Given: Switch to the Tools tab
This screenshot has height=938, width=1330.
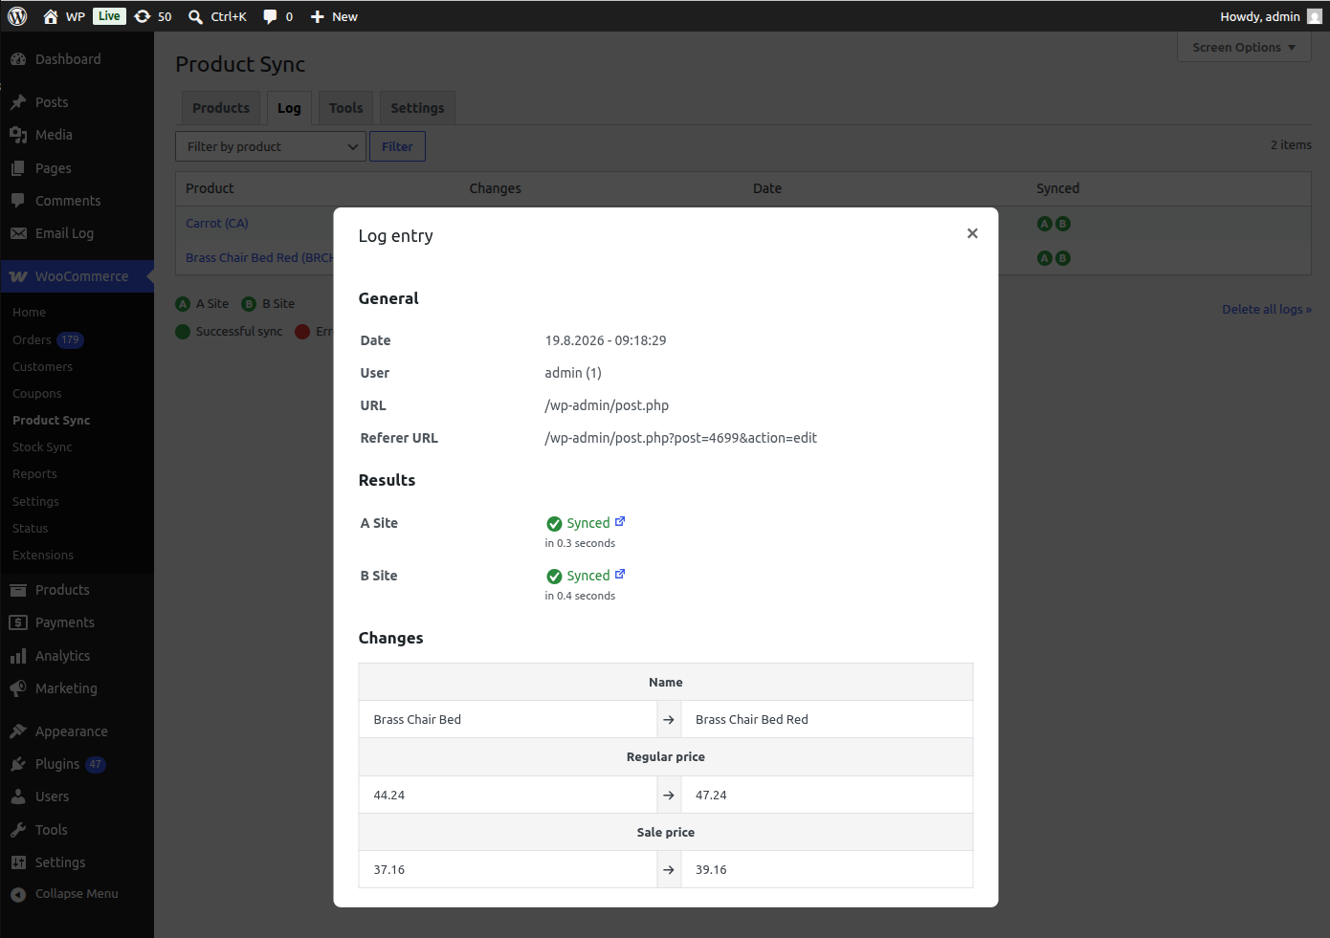Looking at the screenshot, I should [345, 108].
